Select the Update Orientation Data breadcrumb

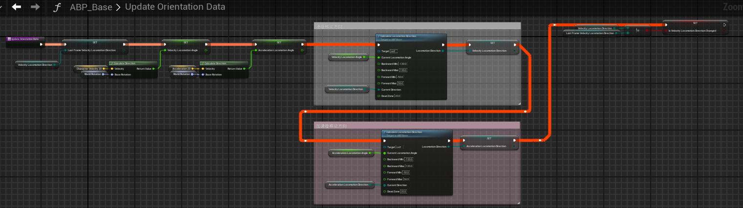(175, 7)
